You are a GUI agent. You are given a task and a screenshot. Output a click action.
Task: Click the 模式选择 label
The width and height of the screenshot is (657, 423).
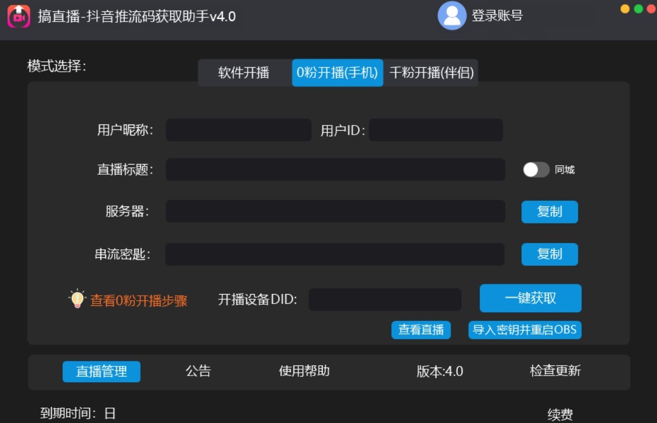click(x=57, y=66)
